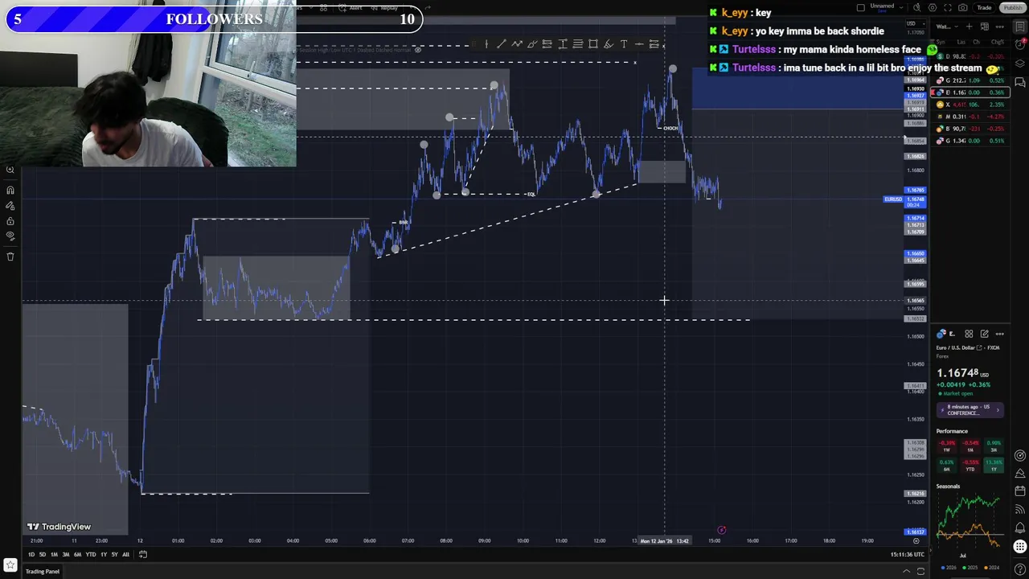Viewport: 1029px width, 579px height.
Task: Enter fullscreen mode icon
Action: click(x=948, y=8)
